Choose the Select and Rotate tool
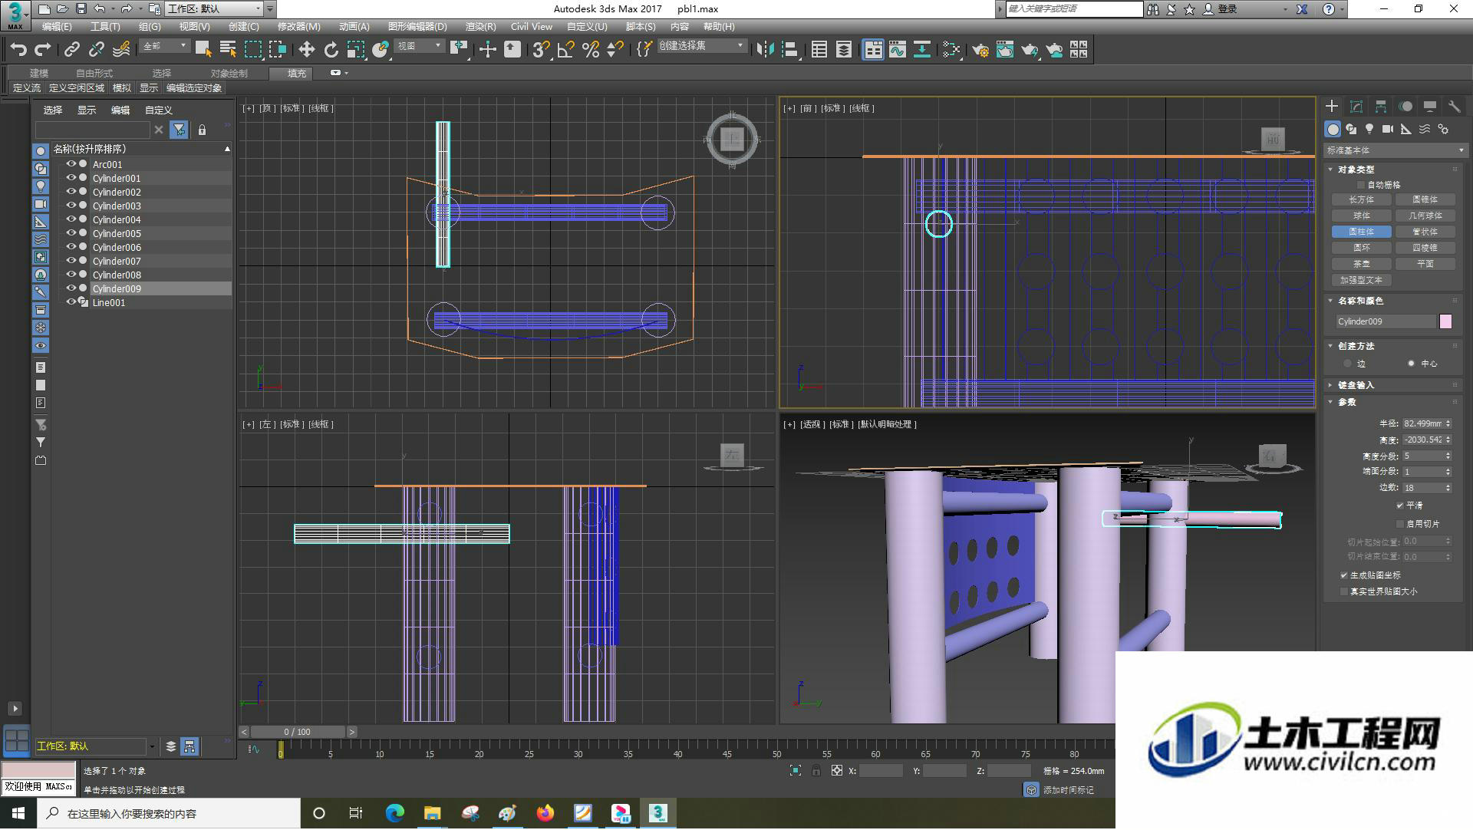Viewport: 1473px width, 830px height. 331,50
